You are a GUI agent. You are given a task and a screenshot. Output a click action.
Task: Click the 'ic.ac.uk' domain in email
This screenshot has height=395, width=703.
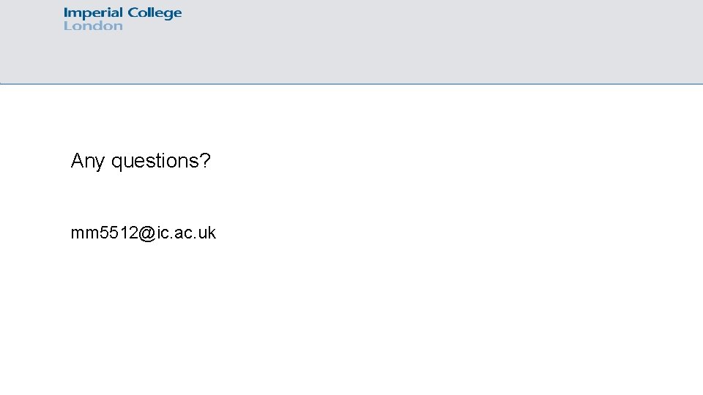(186, 233)
